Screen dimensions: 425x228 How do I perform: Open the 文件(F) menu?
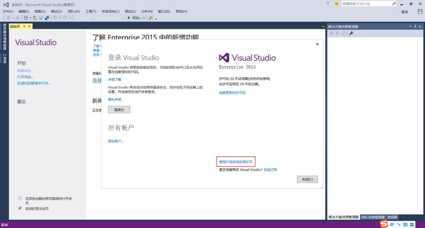tap(8, 11)
